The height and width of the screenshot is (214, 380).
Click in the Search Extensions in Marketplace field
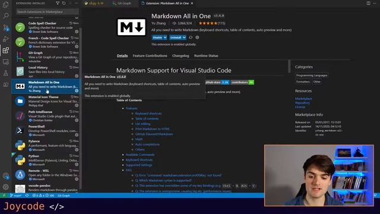click(x=47, y=12)
